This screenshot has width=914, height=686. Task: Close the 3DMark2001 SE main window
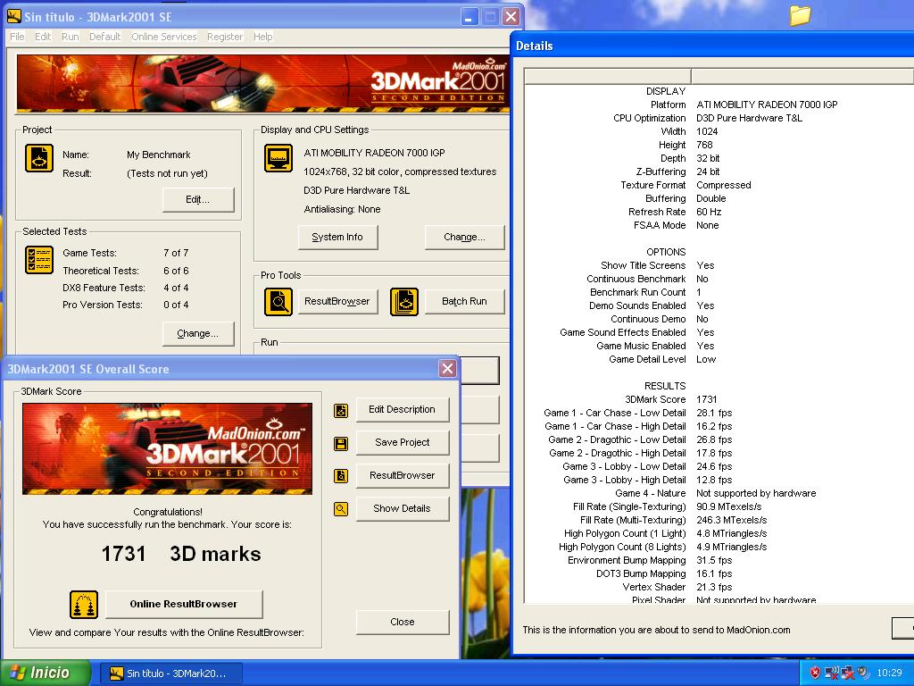[x=511, y=17]
